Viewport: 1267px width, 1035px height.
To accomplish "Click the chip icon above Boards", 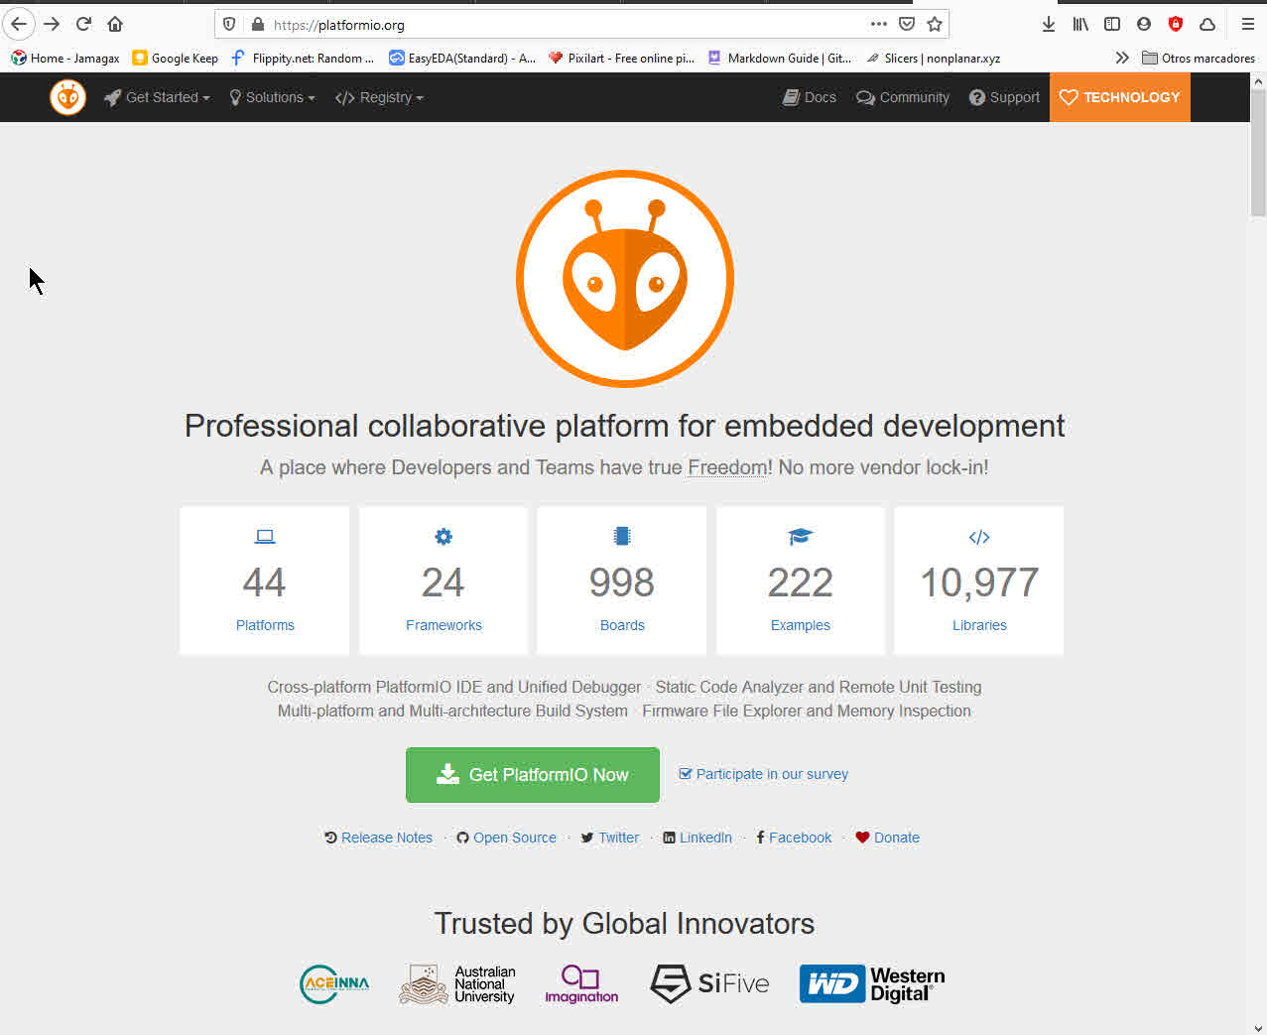I will click(x=622, y=537).
